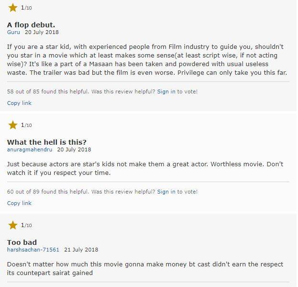Copy link for 'What the hell is this?' review
Image resolution: width=298 pixels, height=287 pixels.
(x=19, y=203)
